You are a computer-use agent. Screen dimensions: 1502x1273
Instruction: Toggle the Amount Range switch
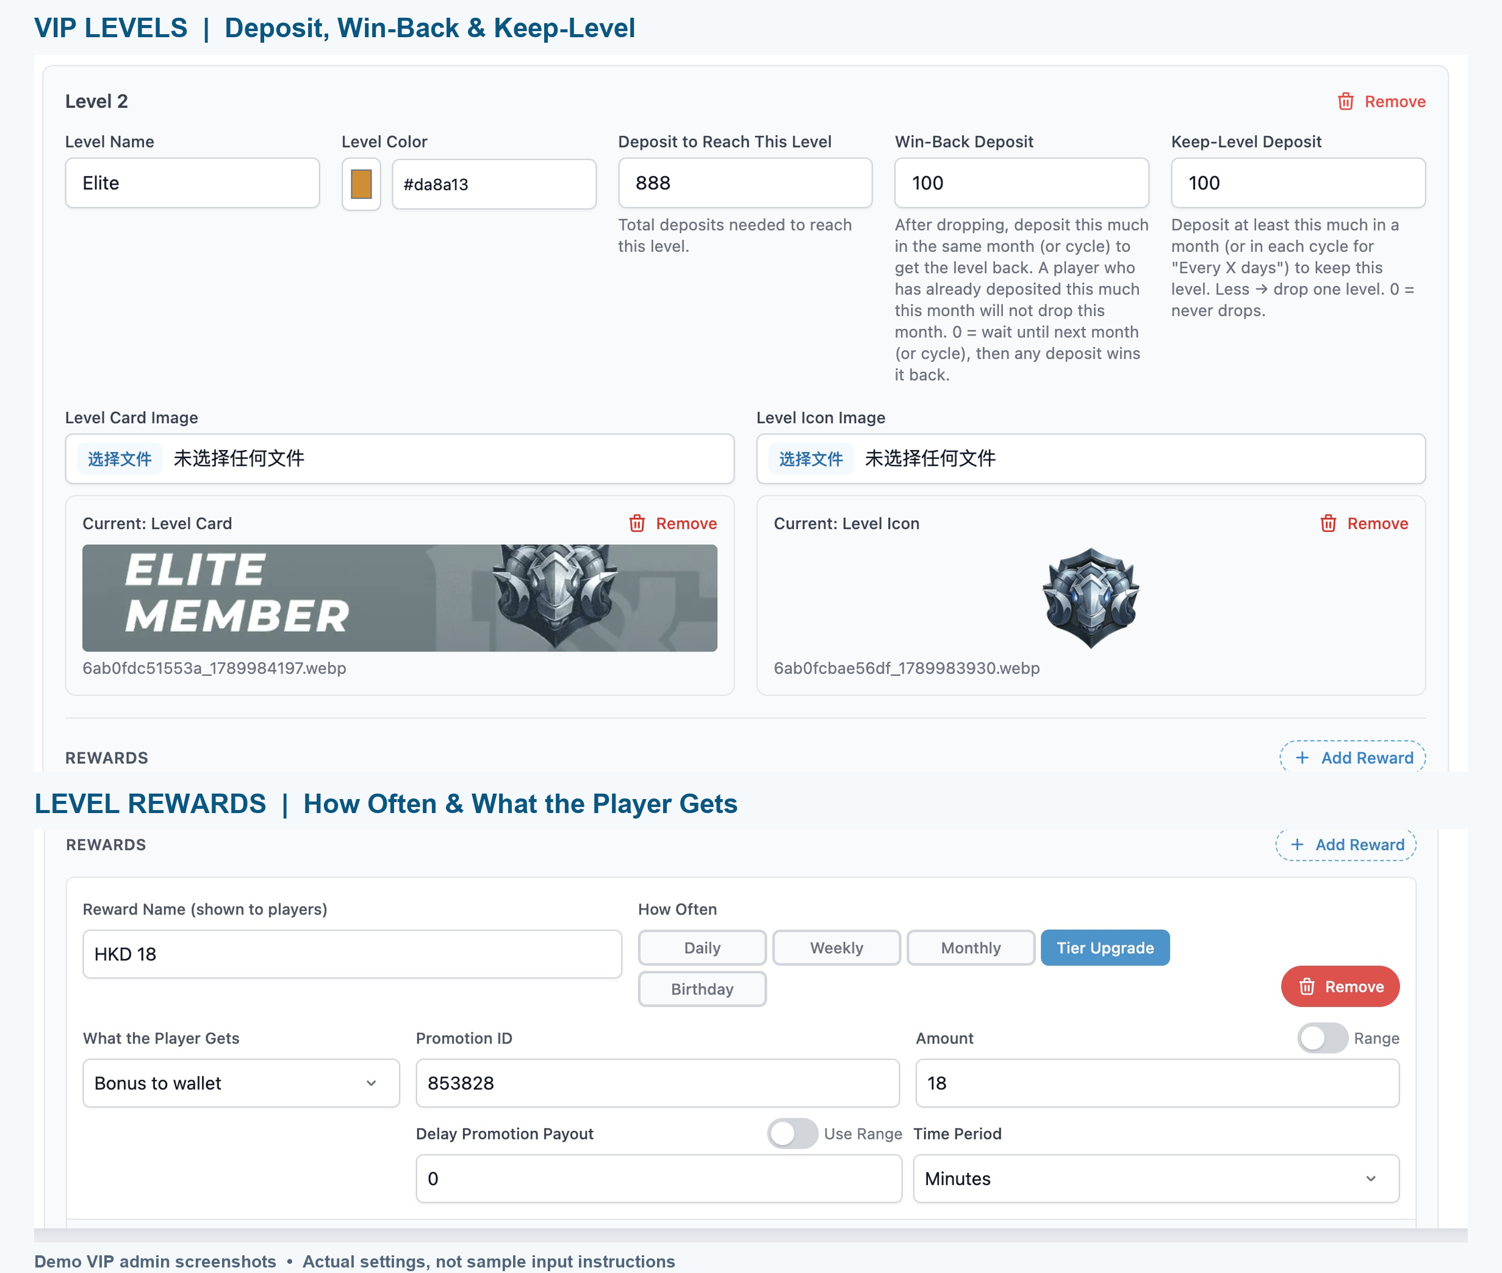(1322, 1038)
